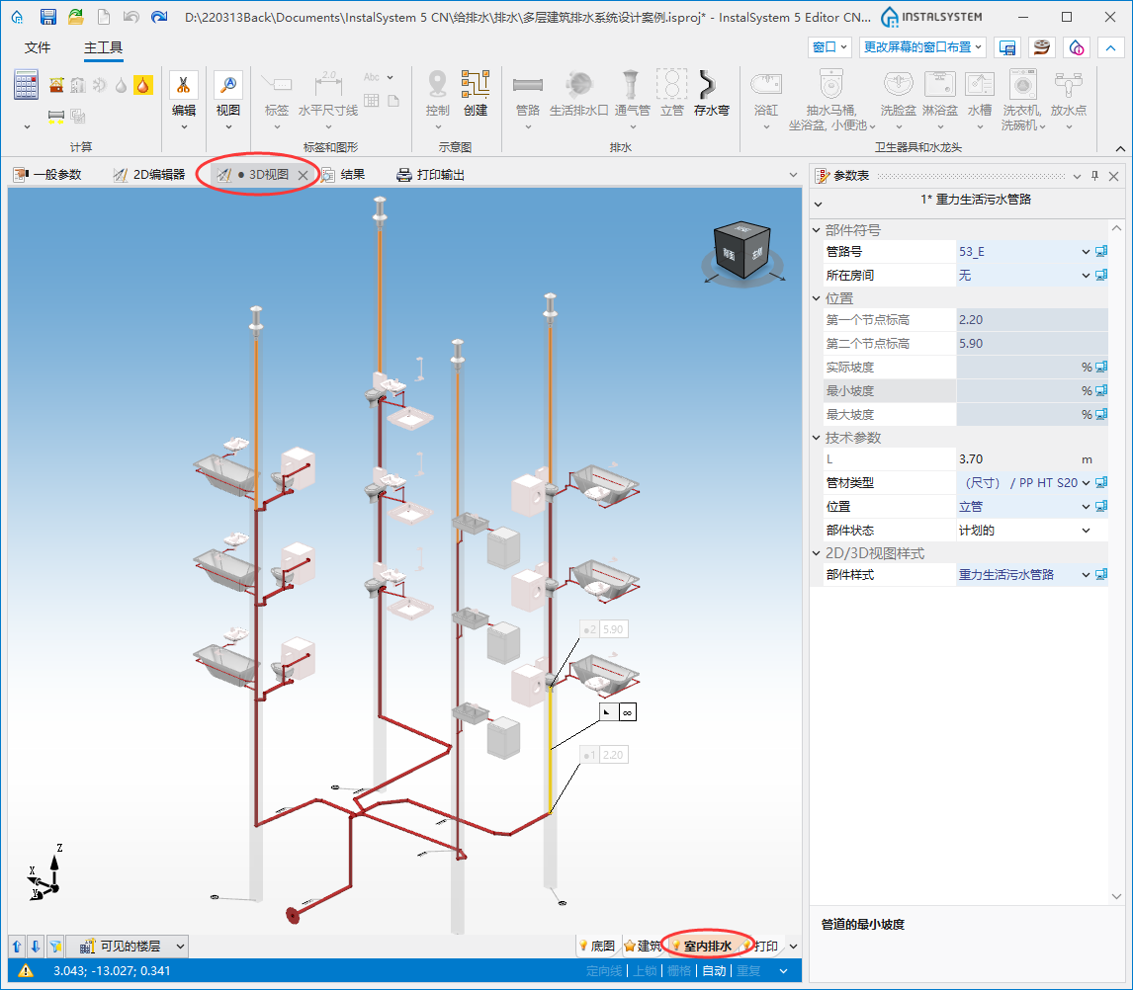This screenshot has width=1133, height=990.
Task: Toggle 自动 mode in status bar
Action: tap(714, 970)
